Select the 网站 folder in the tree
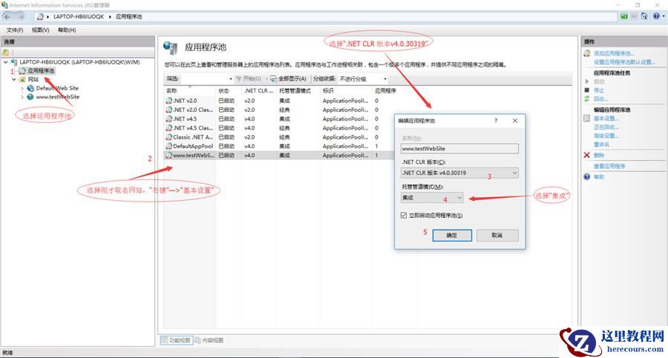 (33, 79)
